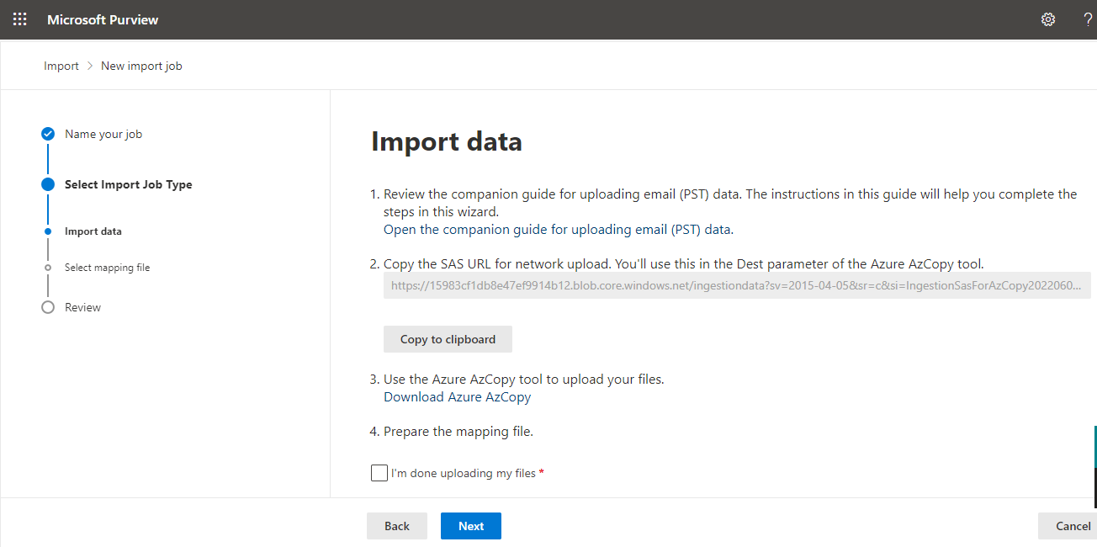
Task: Open the app launcher waffle icon
Action: (x=20, y=19)
